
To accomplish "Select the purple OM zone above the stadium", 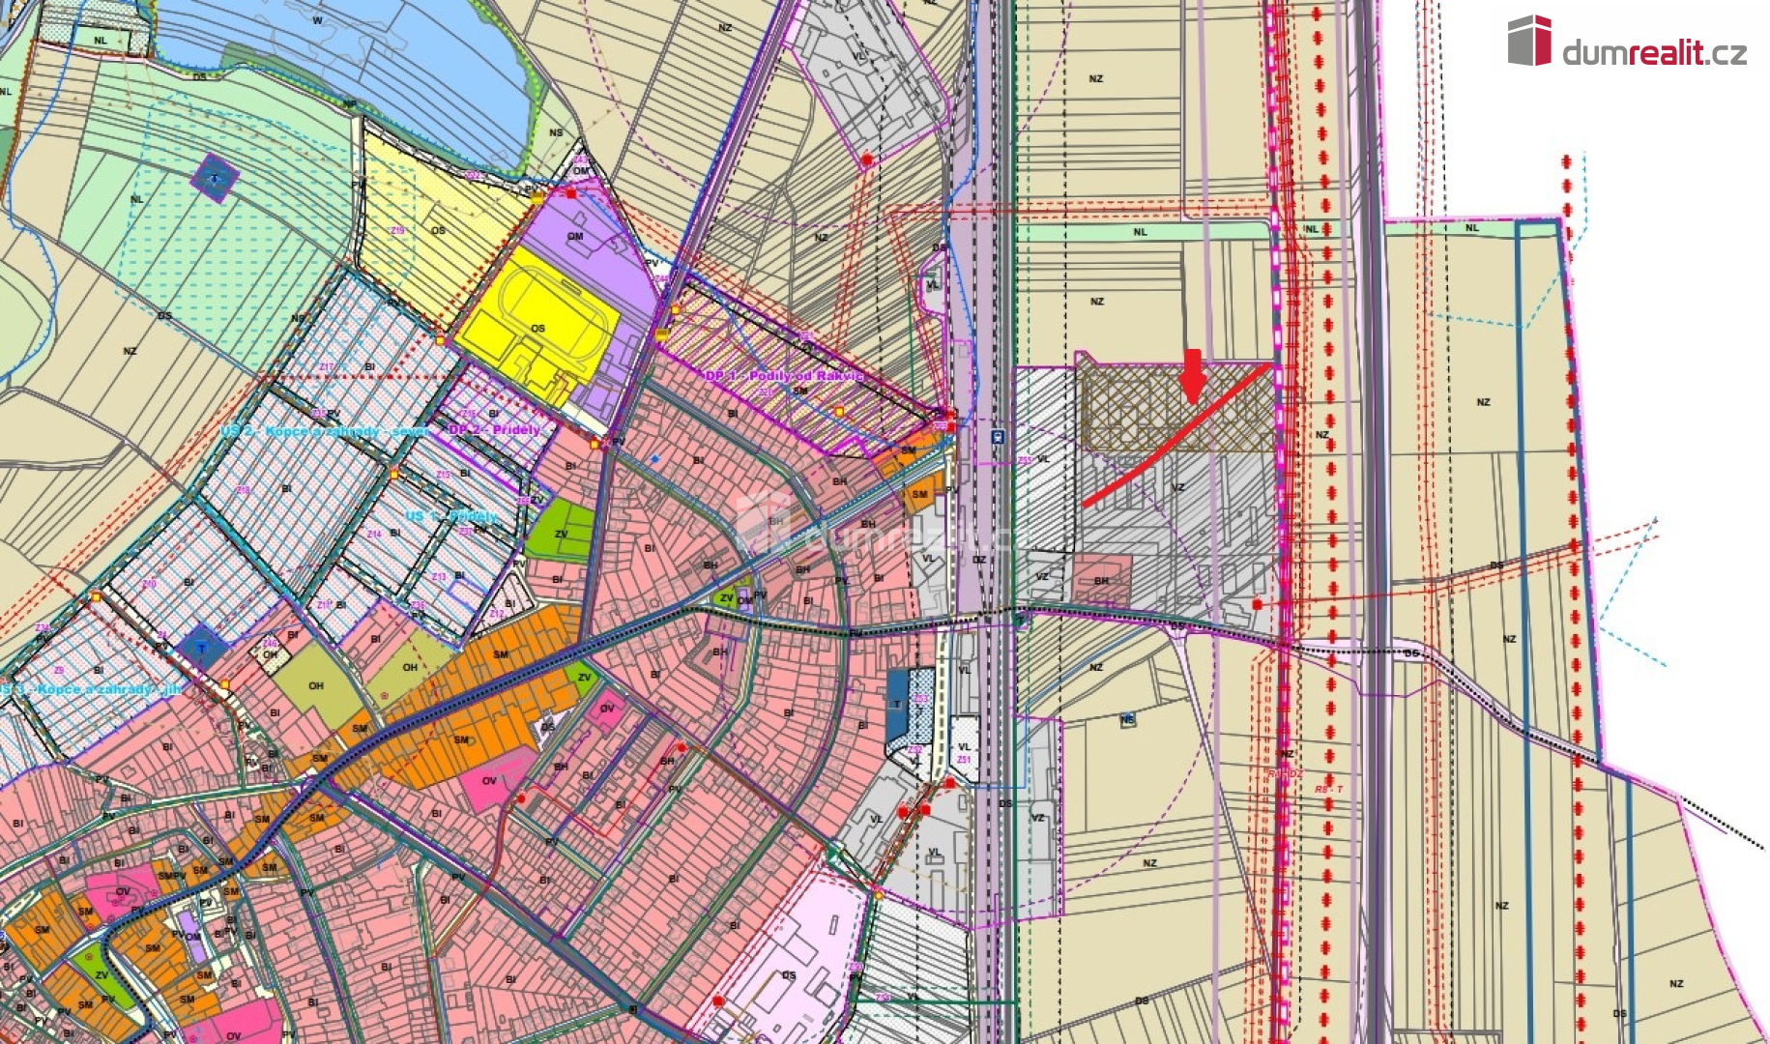I will click(x=590, y=242).
